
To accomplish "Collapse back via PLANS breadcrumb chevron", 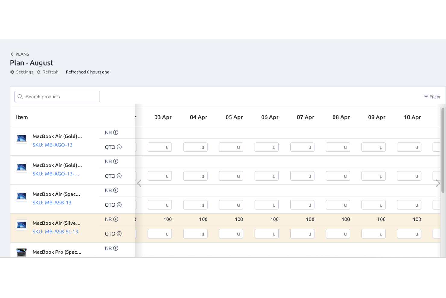I will pyautogui.click(x=12, y=54).
